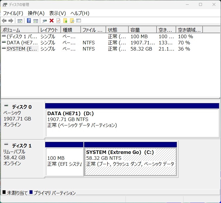Click the volume icon beside SYSTEM (E… row
Image resolution: width=221 pixels, height=203 pixels.
4,48
